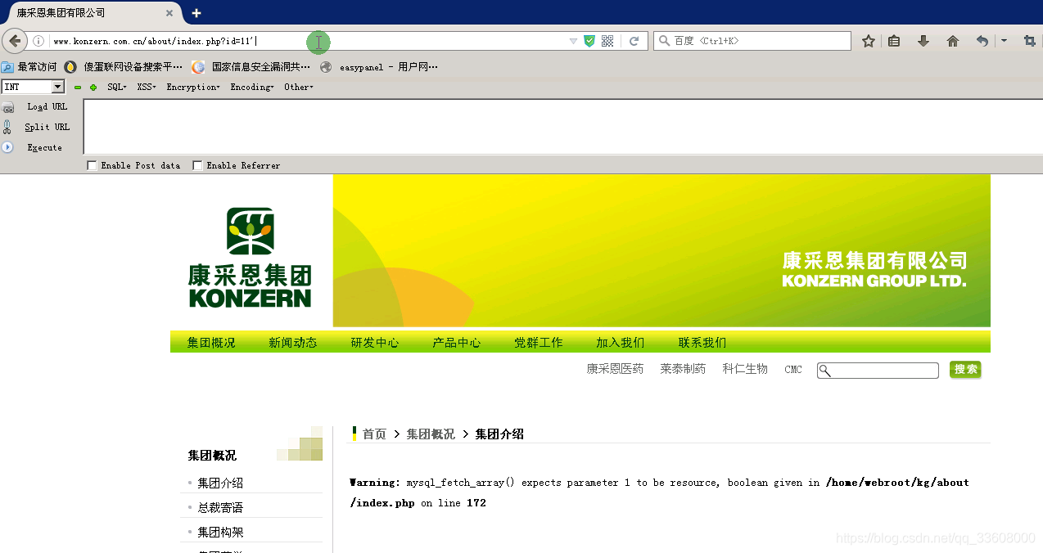This screenshot has height=553, width=1043.
Task: Click the Execute button
Action: pyautogui.click(x=44, y=147)
